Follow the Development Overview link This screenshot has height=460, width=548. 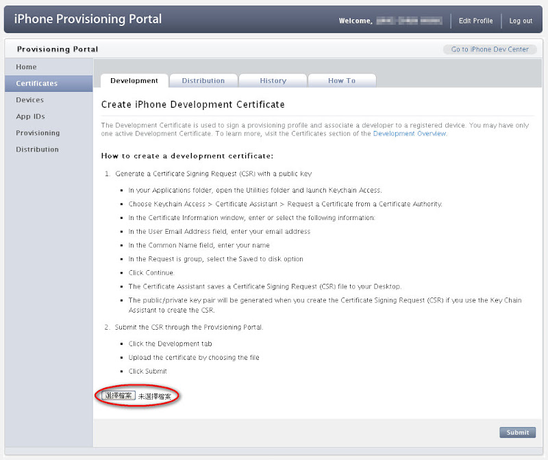(x=410, y=134)
